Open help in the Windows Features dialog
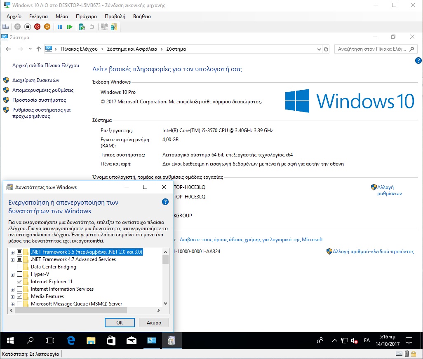This screenshot has height=359, width=423. pos(165,202)
